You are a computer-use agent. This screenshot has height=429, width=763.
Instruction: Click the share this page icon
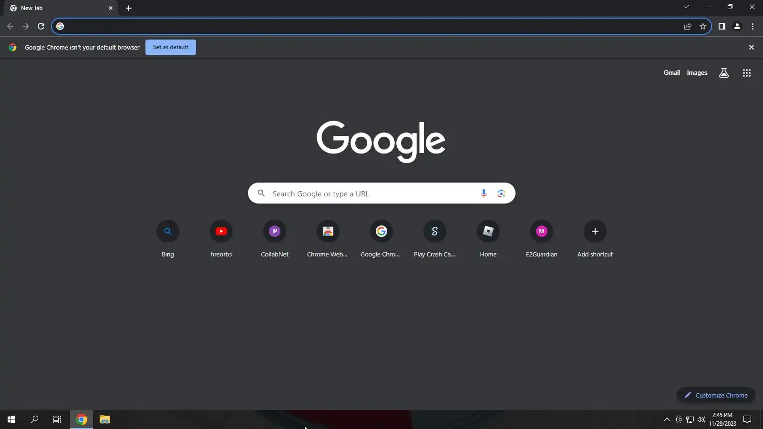688,26
